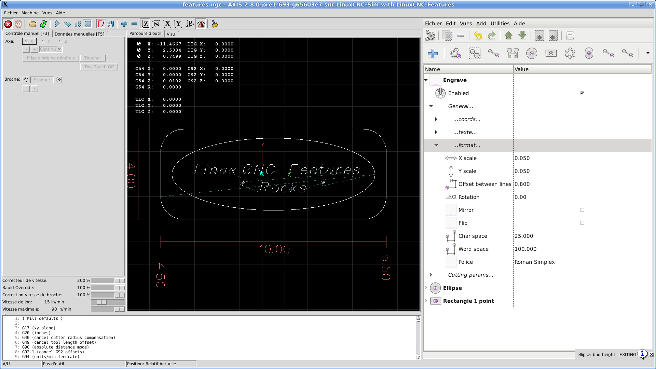Viewport: 656px width, 369px height.
Task: Collapse the General... group
Action: click(431, 106)
